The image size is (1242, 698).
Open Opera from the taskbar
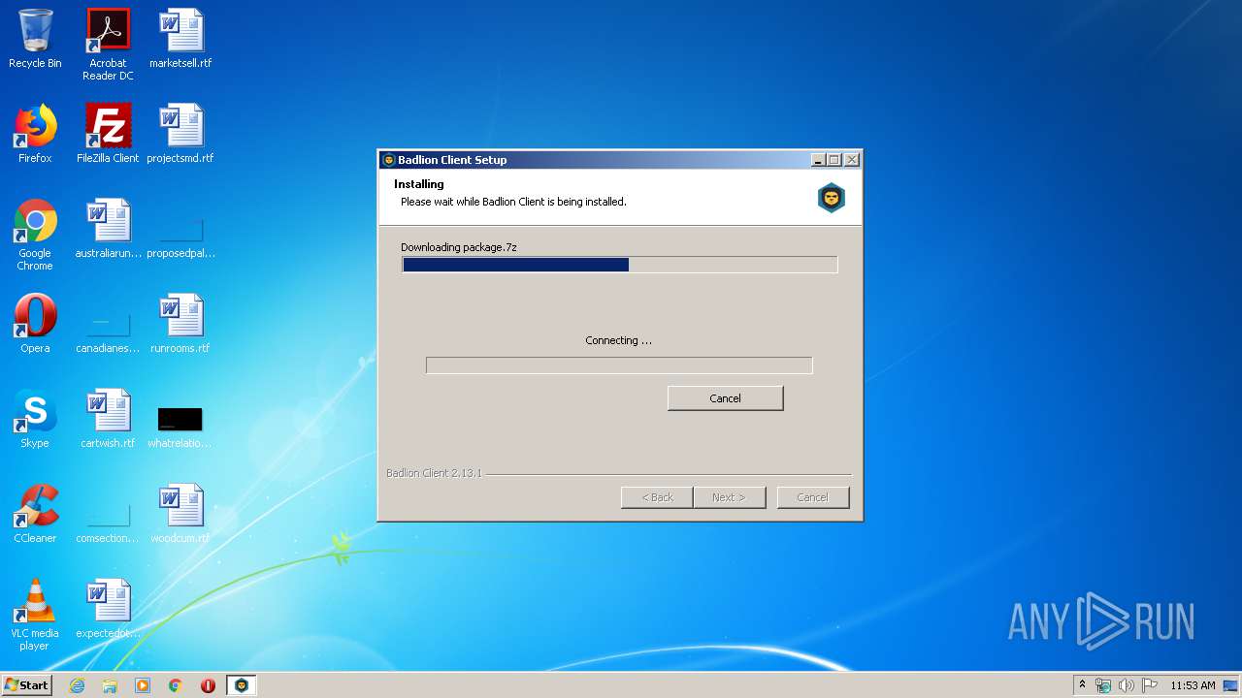pos(208,685)
